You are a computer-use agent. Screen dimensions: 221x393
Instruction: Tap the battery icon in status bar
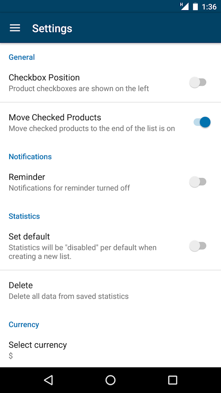click(x=195, y=7)
